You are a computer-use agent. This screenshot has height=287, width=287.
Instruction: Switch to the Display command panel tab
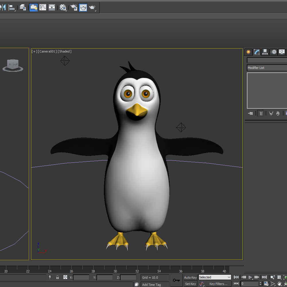(x=282, y=52)
